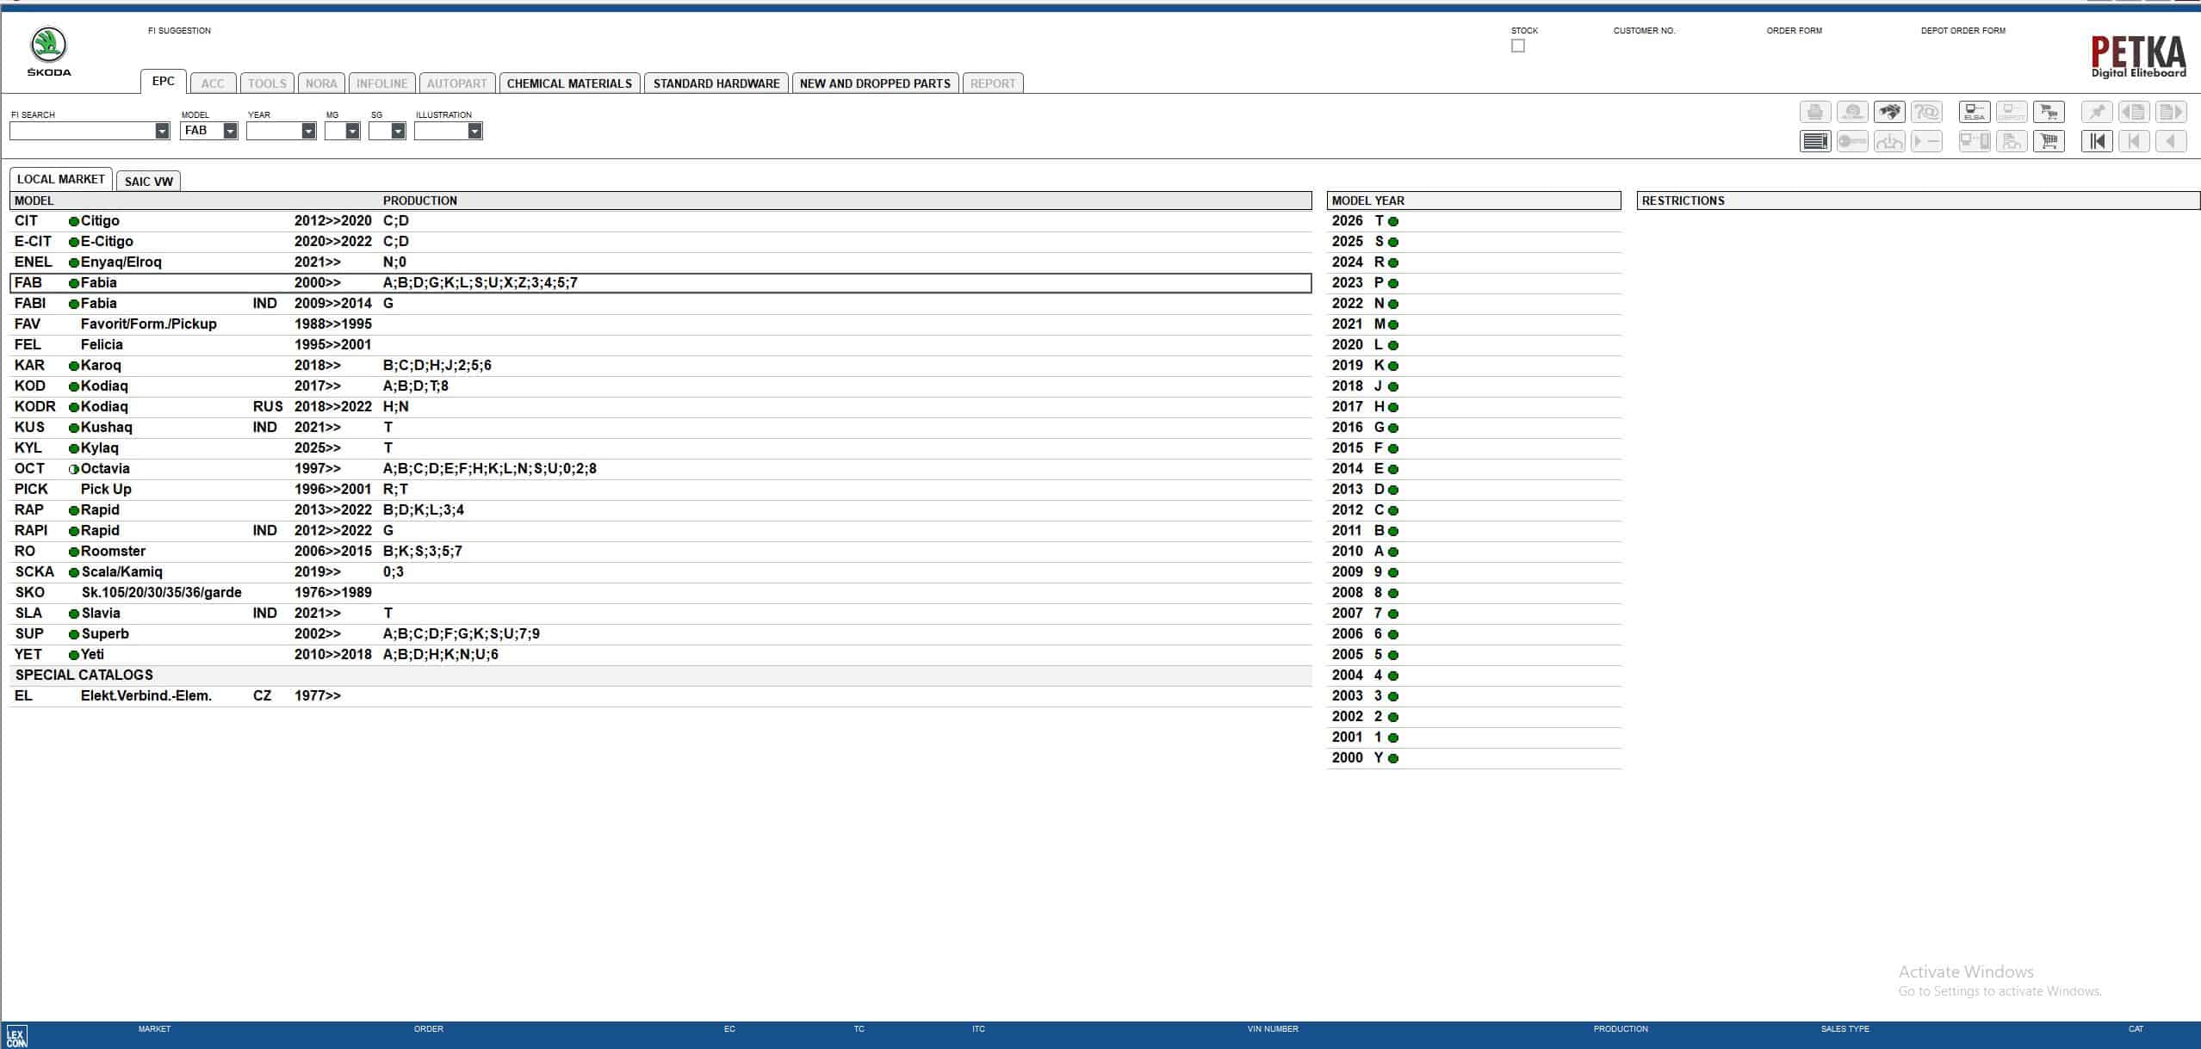Viewport: 2201px width, 1049px height.
Task: Click the greyed key icon
Action: 1852,141
